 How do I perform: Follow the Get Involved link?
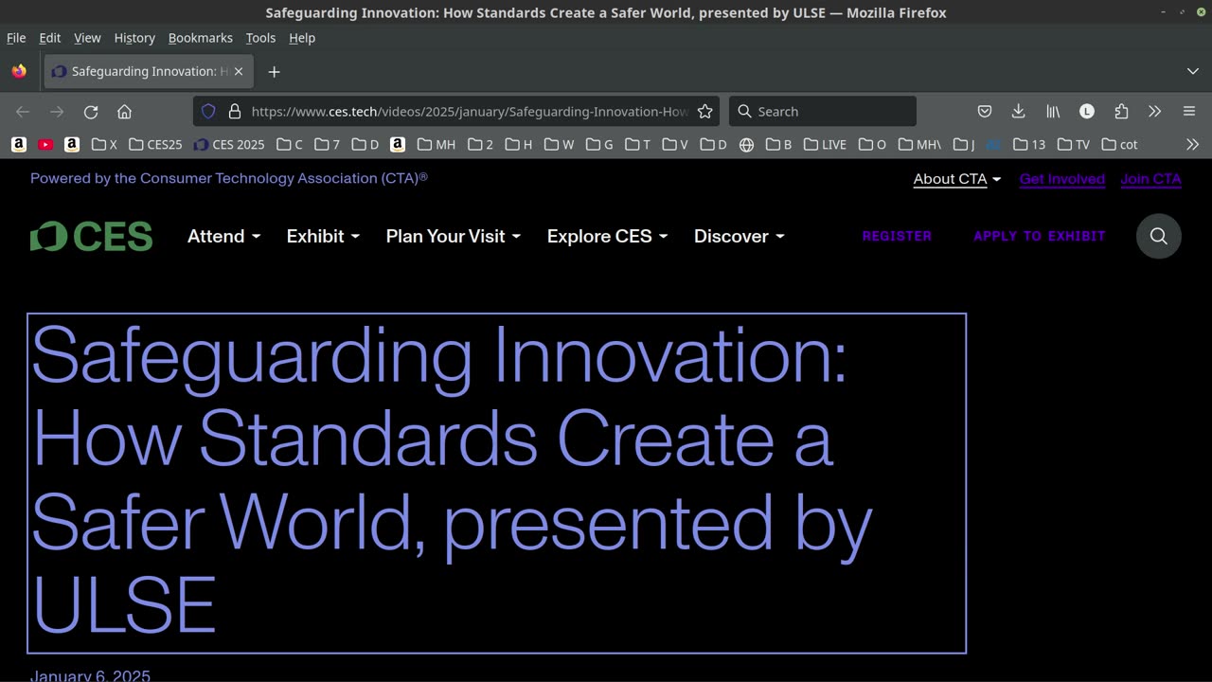[x=1062, y=179]
